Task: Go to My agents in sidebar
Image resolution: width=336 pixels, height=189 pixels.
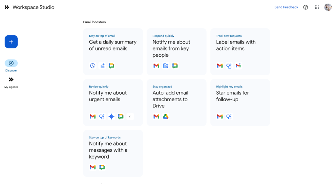Action: coord(11,83)
